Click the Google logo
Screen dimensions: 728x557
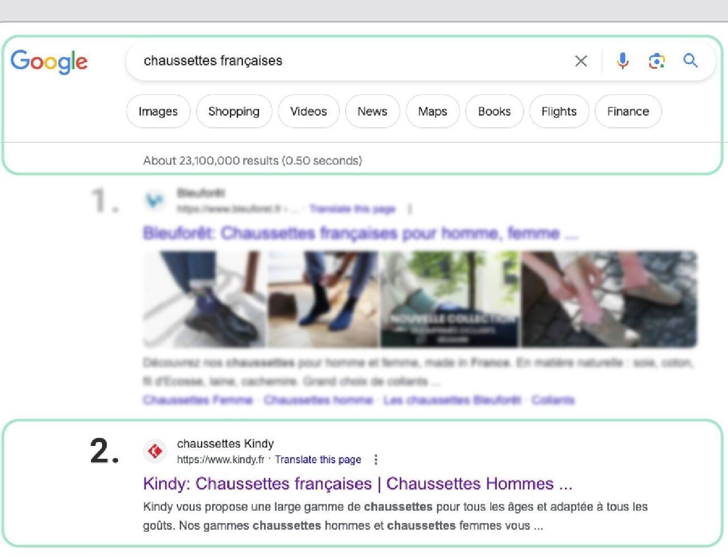(49, 61)
